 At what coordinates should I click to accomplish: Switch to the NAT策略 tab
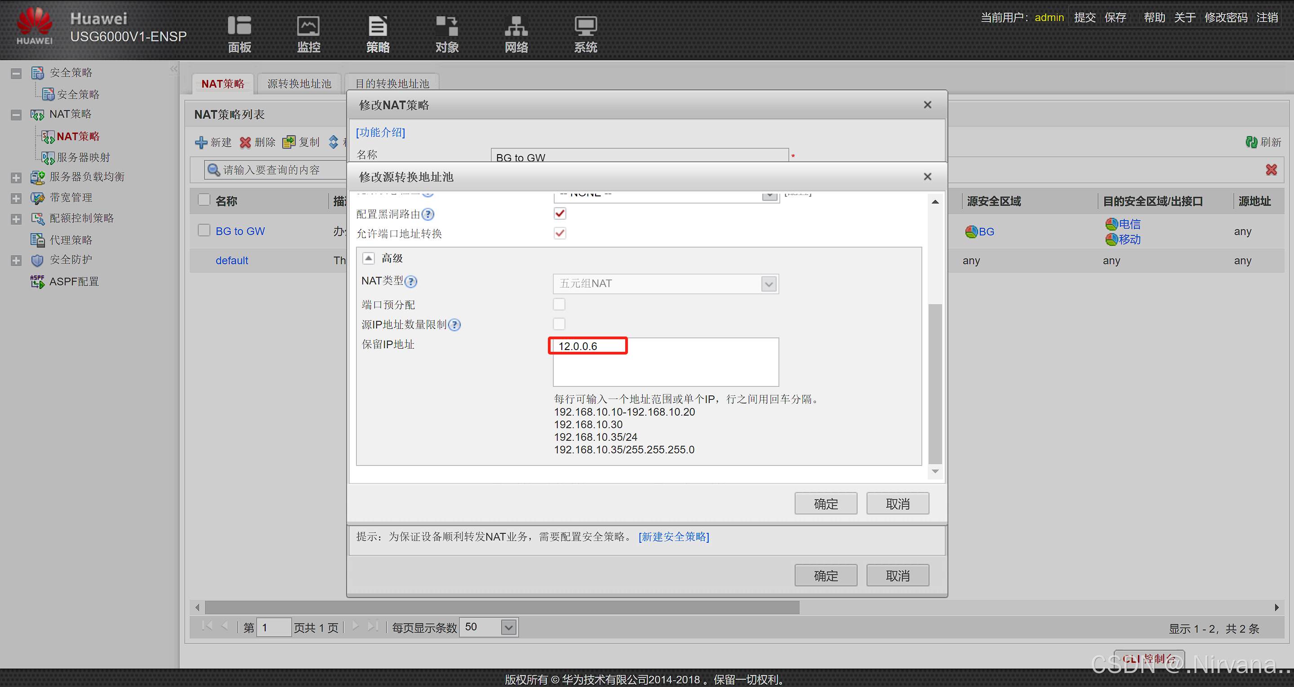222,84
